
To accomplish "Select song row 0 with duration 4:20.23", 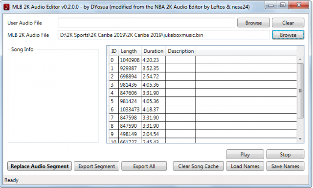I will (x=203, y=60).
